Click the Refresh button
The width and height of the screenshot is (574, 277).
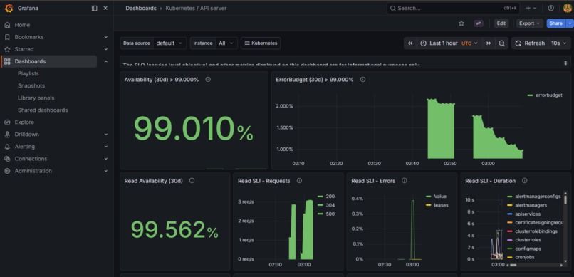click(530, 43)
